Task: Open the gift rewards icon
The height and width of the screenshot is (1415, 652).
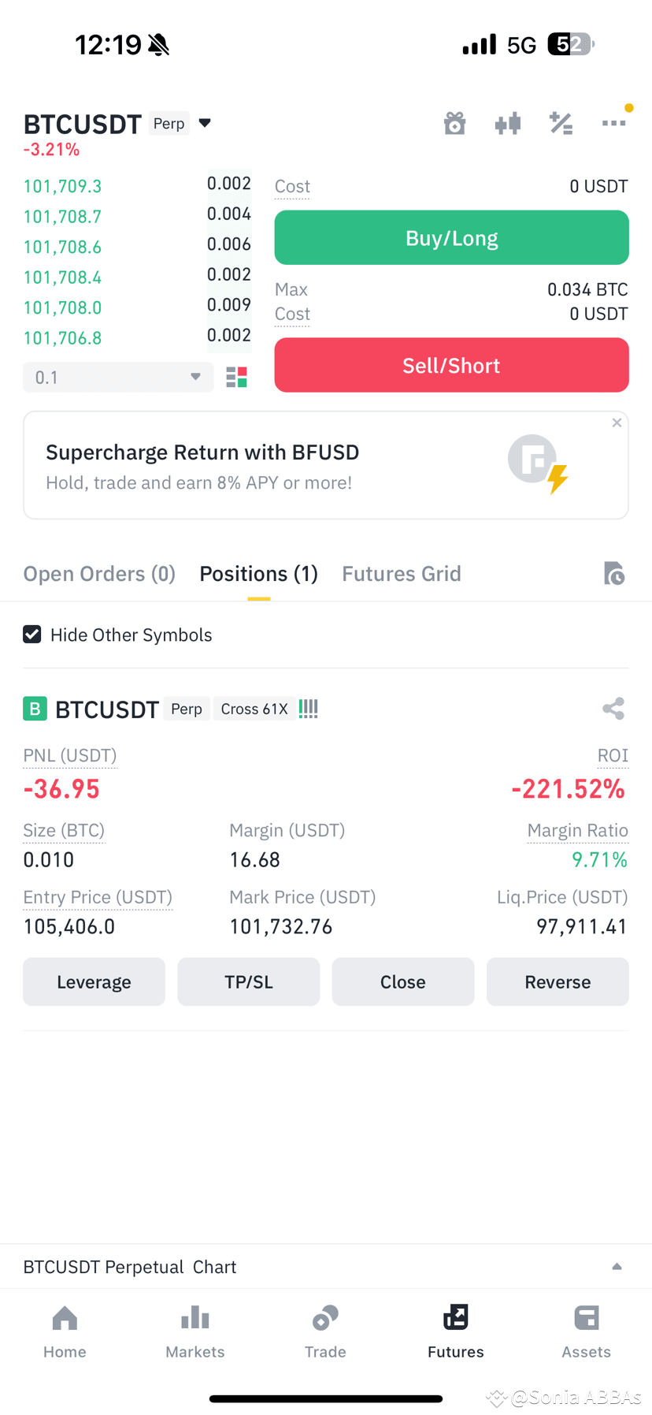Action: point(454,123)
